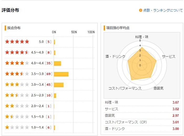Screen dimensions: 184x136
Task: Click the 料理・味 label on radar chart
Action: pyautogui.click(x=142, y=37)
